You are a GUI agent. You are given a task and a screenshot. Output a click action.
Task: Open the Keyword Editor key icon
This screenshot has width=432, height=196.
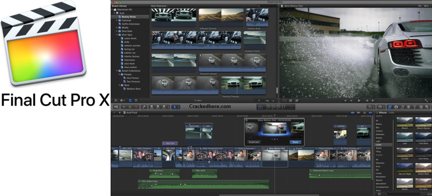(x=144, y=107)
